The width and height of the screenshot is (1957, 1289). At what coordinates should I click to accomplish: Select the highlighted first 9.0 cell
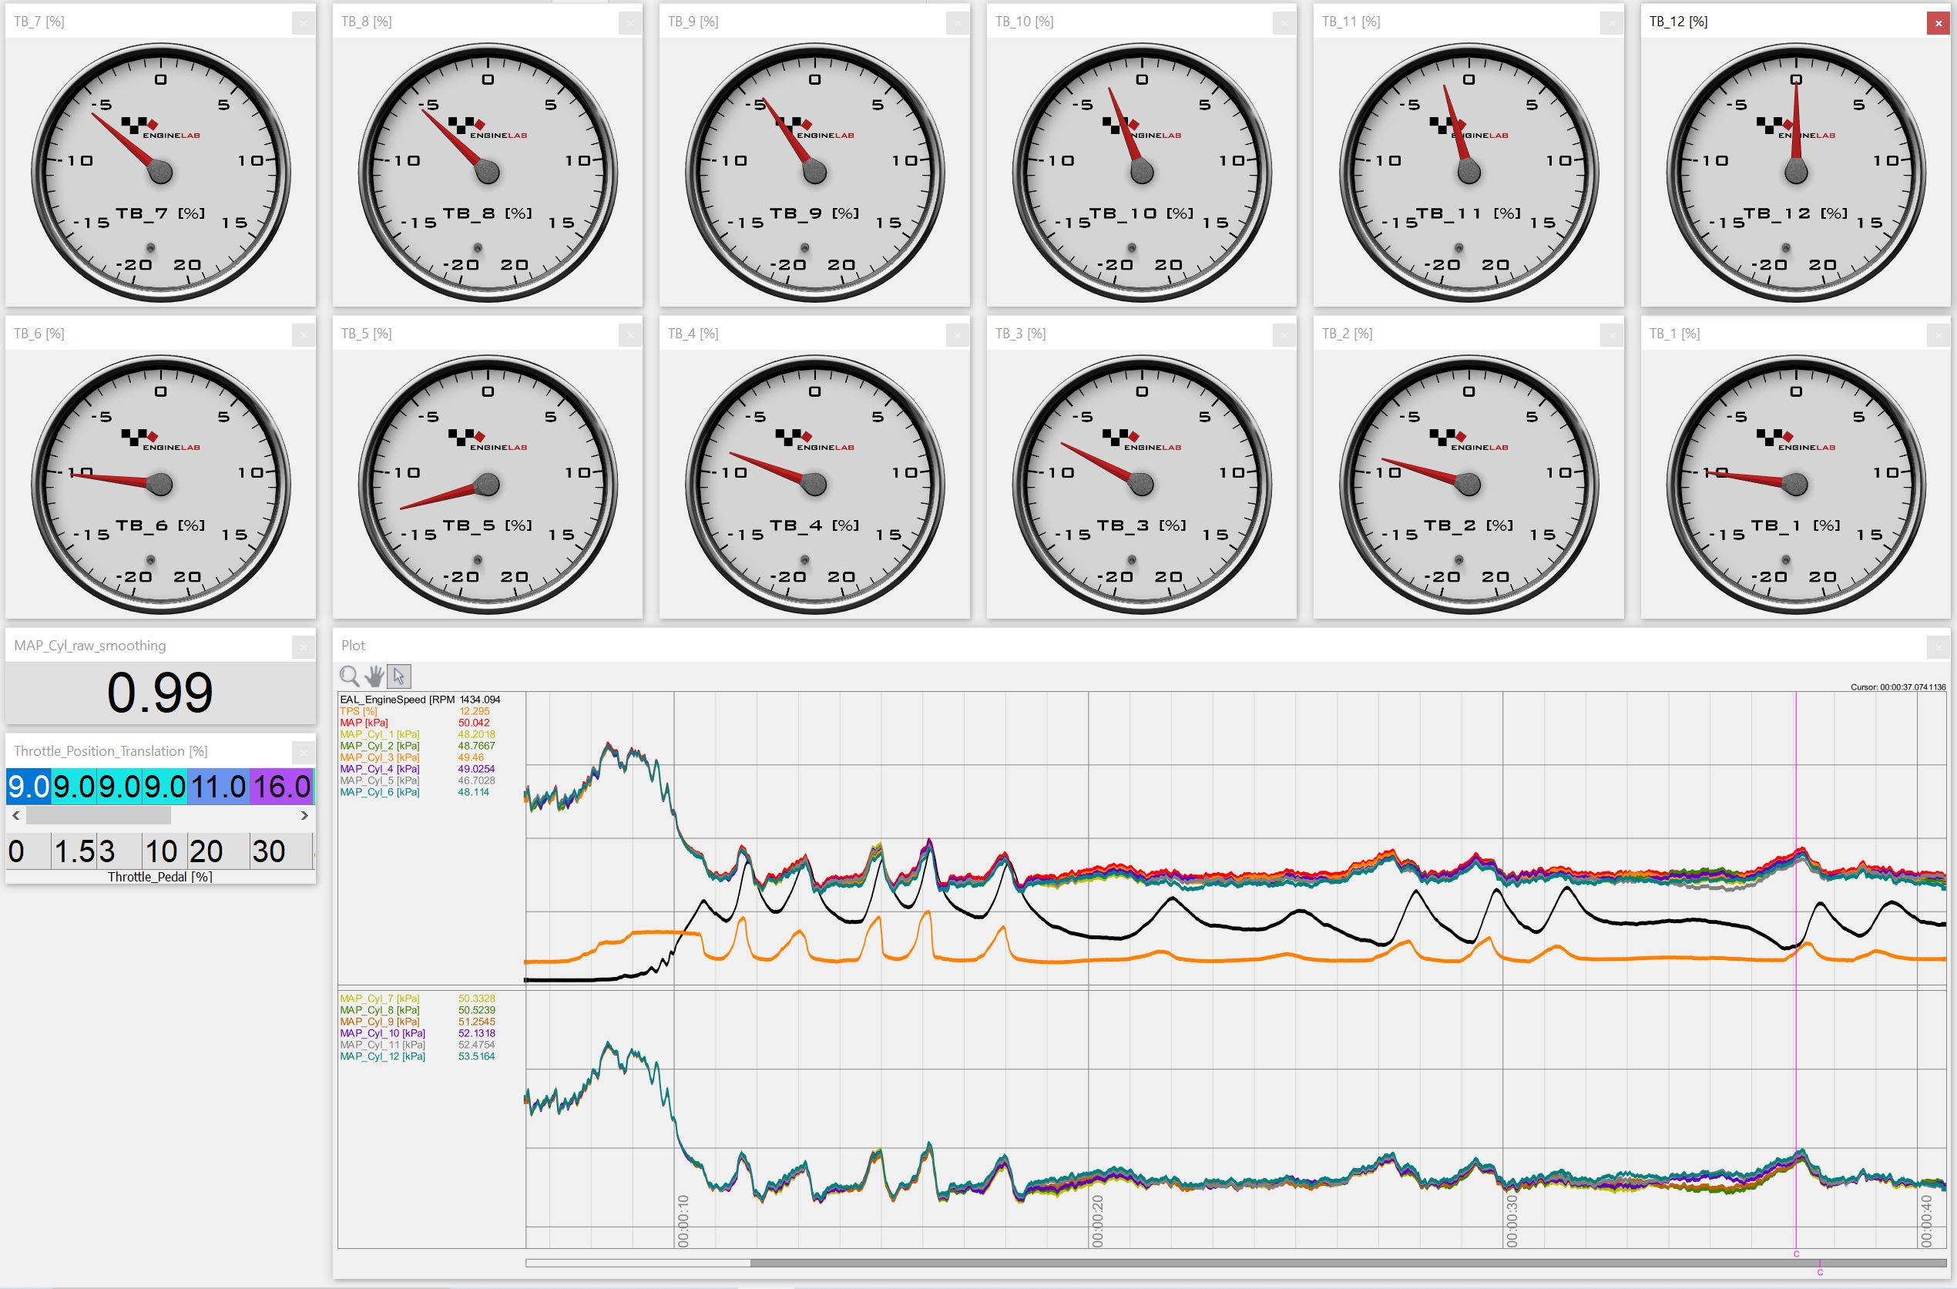[x=28, y=787]
